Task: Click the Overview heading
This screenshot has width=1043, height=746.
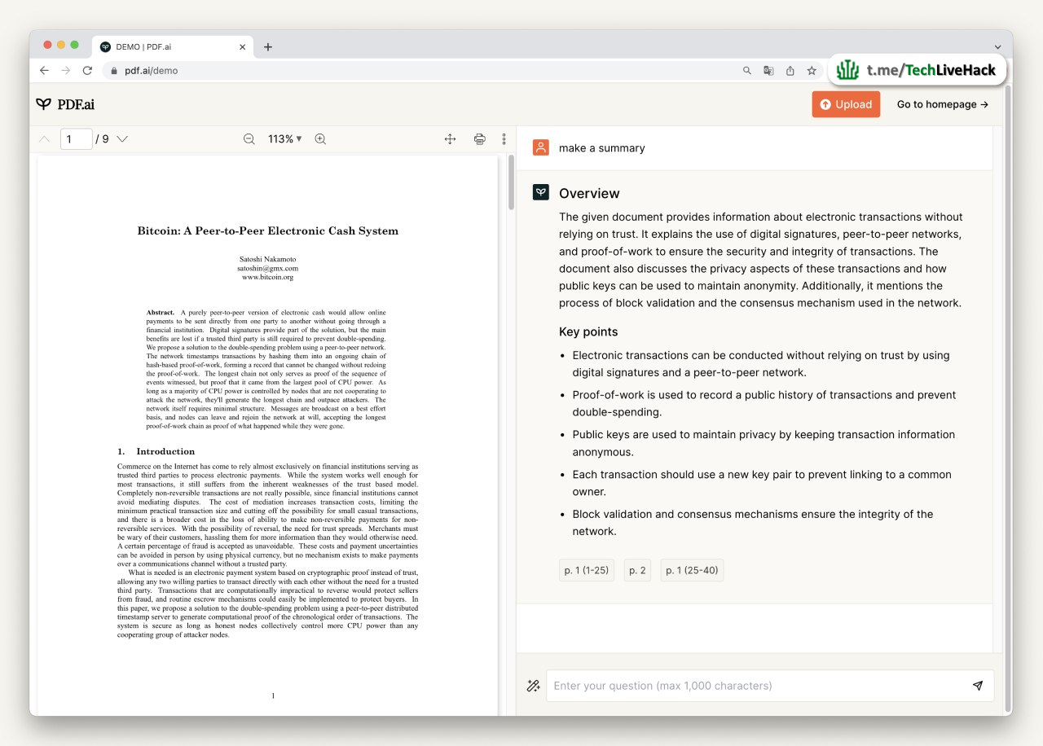Action: coord(589,194)
